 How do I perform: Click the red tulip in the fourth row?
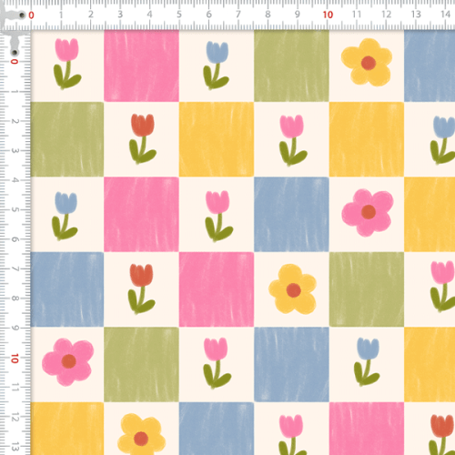point(141,288)
